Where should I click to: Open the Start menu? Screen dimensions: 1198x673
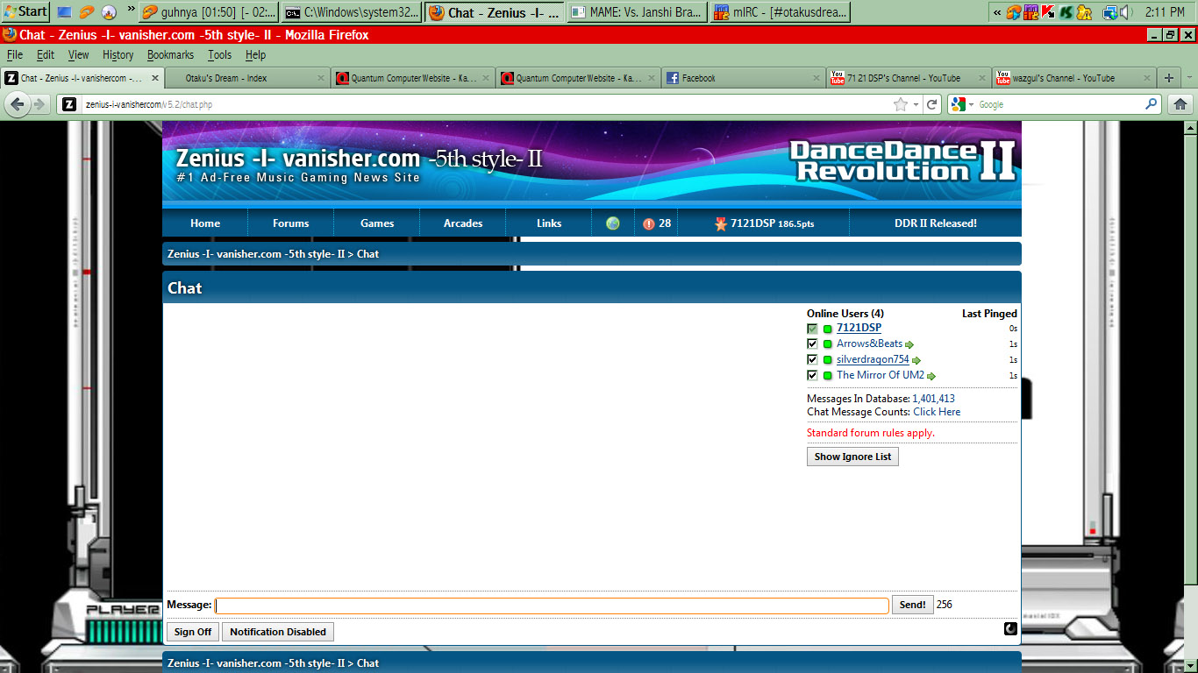click(25, 11)
